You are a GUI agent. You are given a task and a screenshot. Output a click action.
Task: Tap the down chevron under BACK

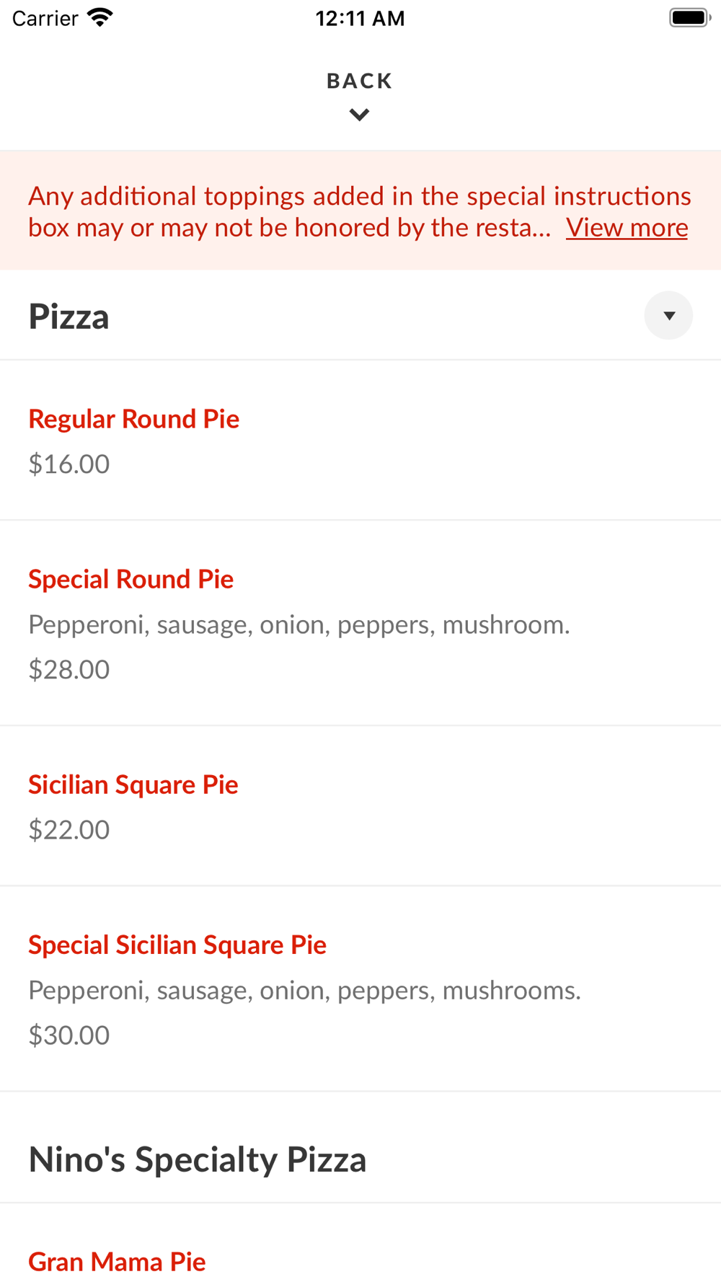[359, 115]
